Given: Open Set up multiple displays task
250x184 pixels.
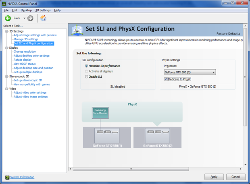Looking at the screenshot, I should pos(28,72).
